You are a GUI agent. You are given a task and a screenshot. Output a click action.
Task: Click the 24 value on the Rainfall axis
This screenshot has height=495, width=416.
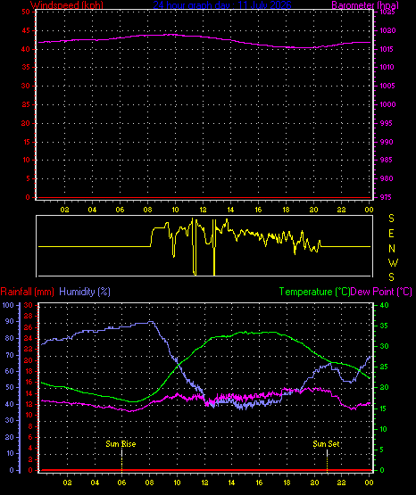tap(29, 338)
